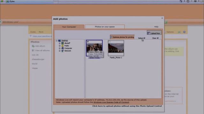The image size is (204, 114).
Task: Select the Desktop icon in folder tree
Action: 60,41
